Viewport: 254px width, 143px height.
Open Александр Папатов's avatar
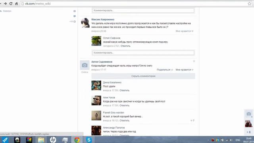pos(96,131)
